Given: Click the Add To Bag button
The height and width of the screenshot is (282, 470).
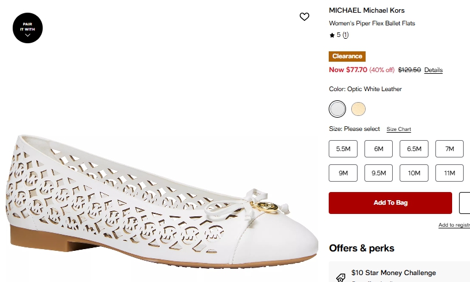Looking at the screenshot, I should click(x=390, y=203).
